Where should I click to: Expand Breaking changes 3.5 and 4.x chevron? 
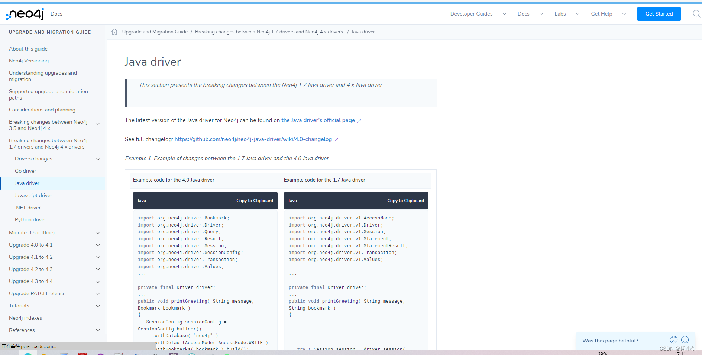coord(98,124)
